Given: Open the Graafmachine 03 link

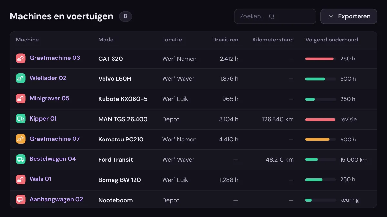Looking at the screenshot, I should pos(55,58).
